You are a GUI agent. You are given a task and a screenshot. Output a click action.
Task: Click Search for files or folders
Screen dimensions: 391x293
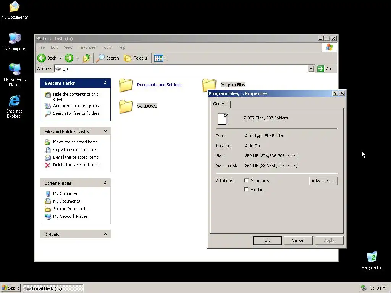(76, 113)
